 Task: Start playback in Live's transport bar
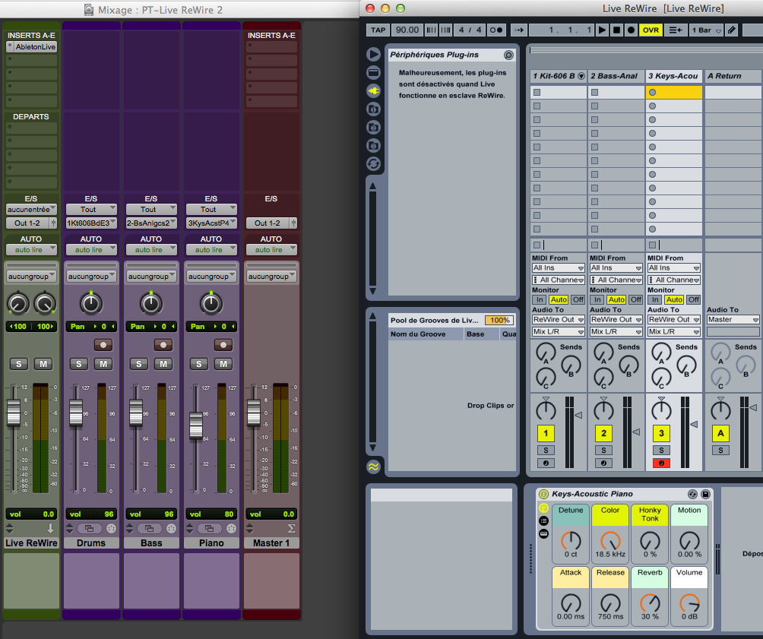[602, 30]
